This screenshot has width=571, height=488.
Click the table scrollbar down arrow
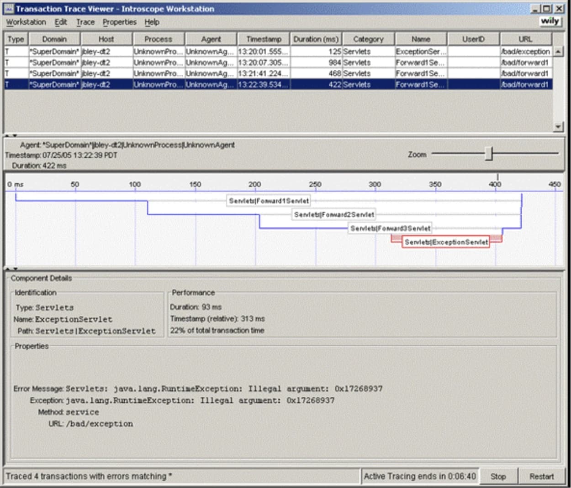[x=558, y=127]
